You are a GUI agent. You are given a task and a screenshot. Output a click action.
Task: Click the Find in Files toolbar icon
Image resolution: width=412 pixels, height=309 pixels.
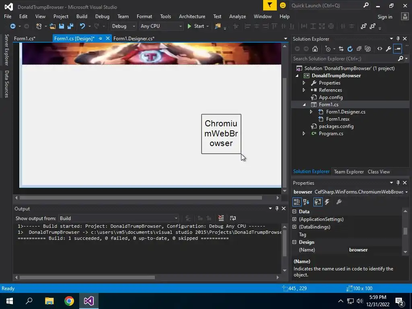coord(218,26)
